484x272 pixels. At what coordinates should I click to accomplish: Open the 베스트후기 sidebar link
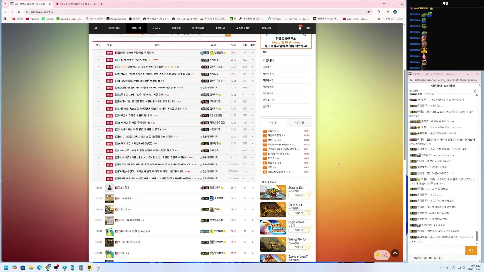(x=268, y=74)
